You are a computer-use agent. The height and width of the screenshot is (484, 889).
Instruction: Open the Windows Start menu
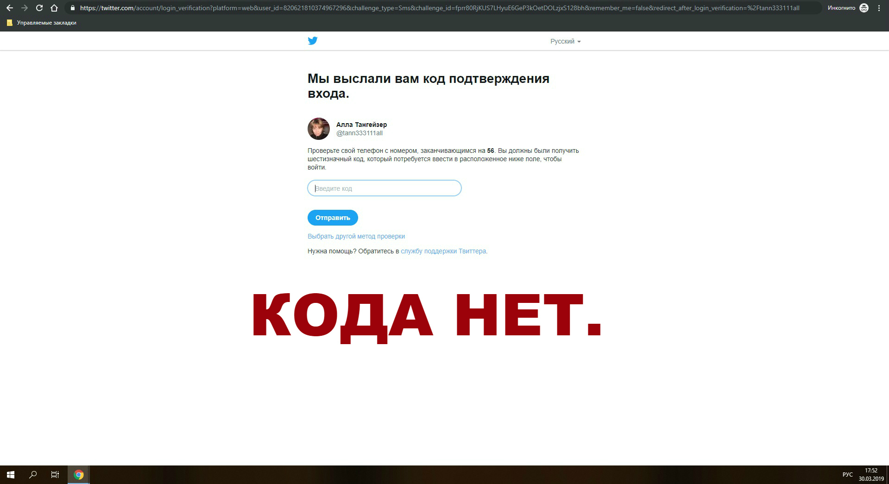point(11,475)
